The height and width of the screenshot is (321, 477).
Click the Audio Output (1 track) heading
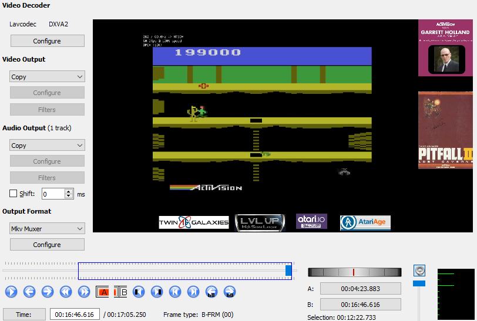37,128
